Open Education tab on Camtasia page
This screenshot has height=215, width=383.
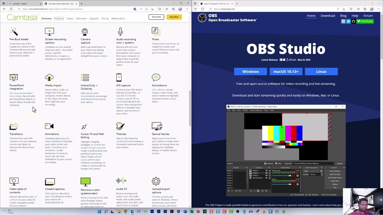81,19
